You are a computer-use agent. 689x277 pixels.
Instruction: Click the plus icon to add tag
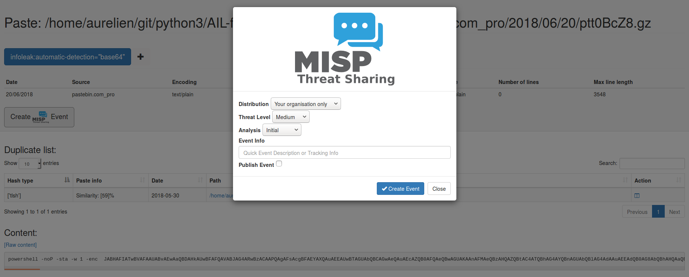pyautogui.click(x=140, y=57)
